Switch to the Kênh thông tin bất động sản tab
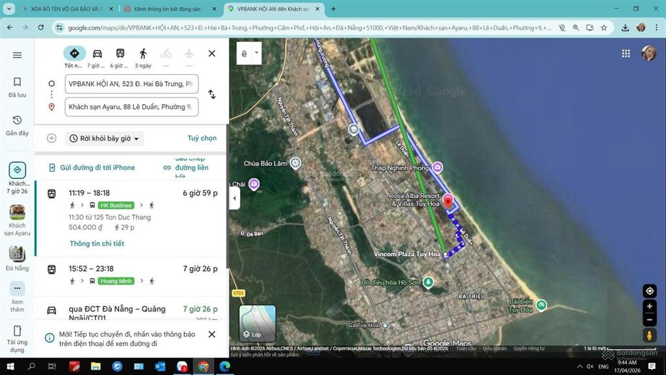The width and height of the screenshot is (666, 375). tap(169, 9)
